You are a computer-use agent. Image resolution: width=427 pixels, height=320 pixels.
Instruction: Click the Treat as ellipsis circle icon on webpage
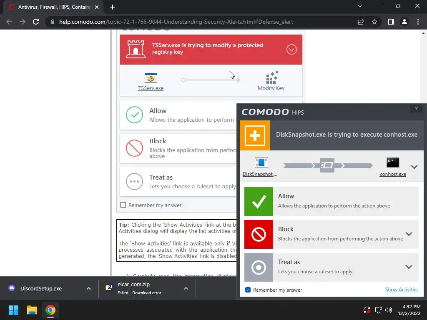coord(135,182)
